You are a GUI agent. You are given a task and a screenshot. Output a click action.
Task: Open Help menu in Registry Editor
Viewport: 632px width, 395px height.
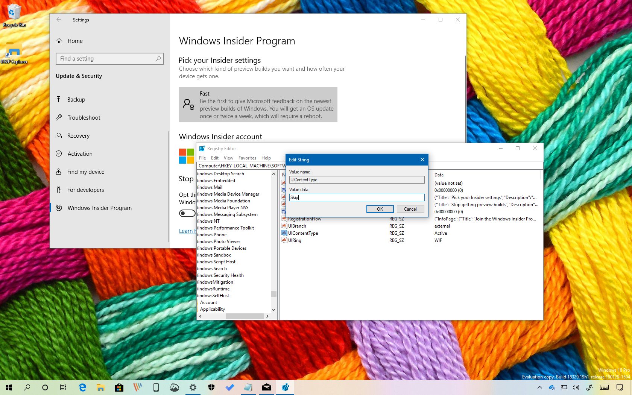click(266, 158)
